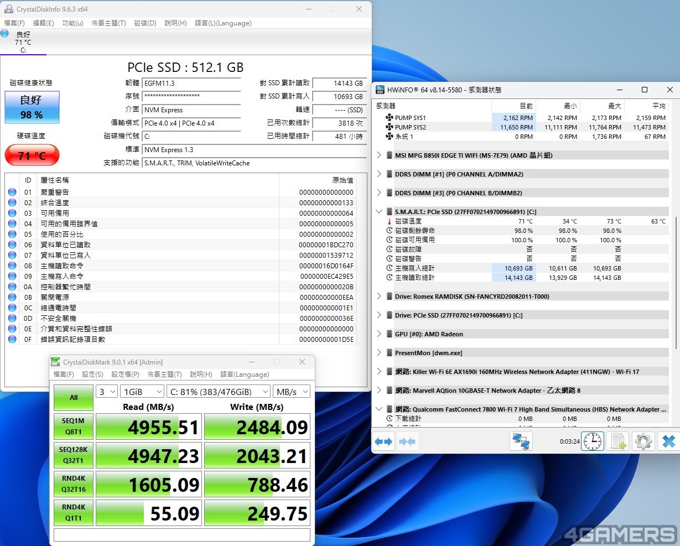Expand MSI MPG B850I EDGE TI WIFI section
This screenshot has height=546, width=680.
(x=379, y=155)
